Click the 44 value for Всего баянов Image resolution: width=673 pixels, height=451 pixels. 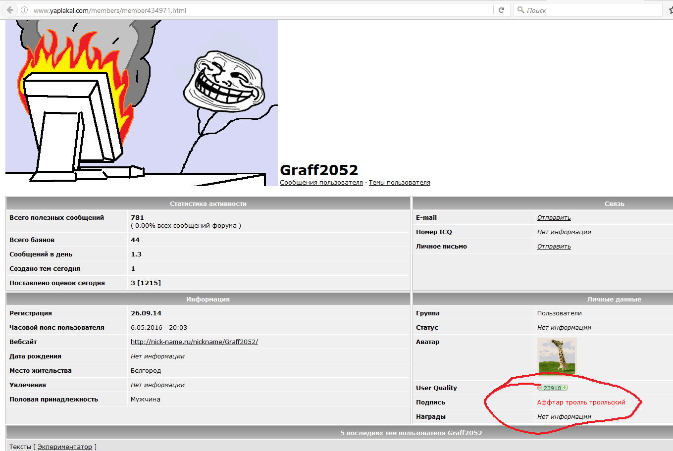point(135,240)
